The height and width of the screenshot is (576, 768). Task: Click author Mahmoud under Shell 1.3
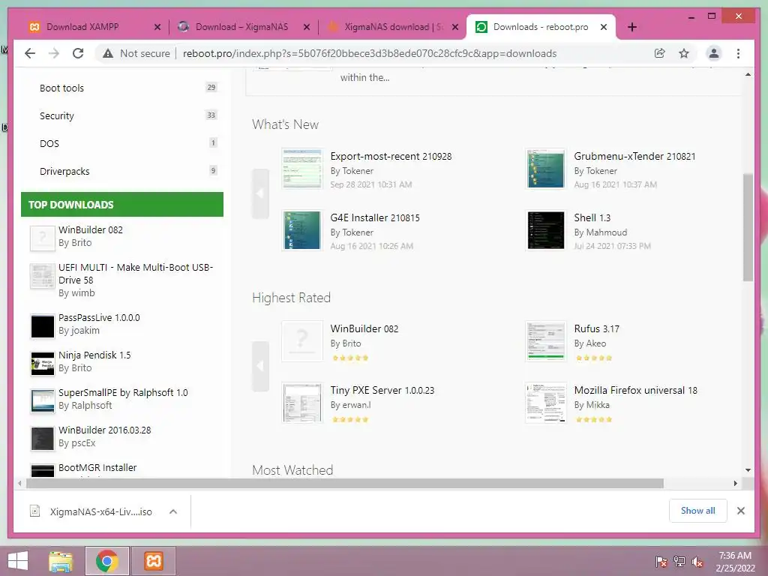pos(606,232)
